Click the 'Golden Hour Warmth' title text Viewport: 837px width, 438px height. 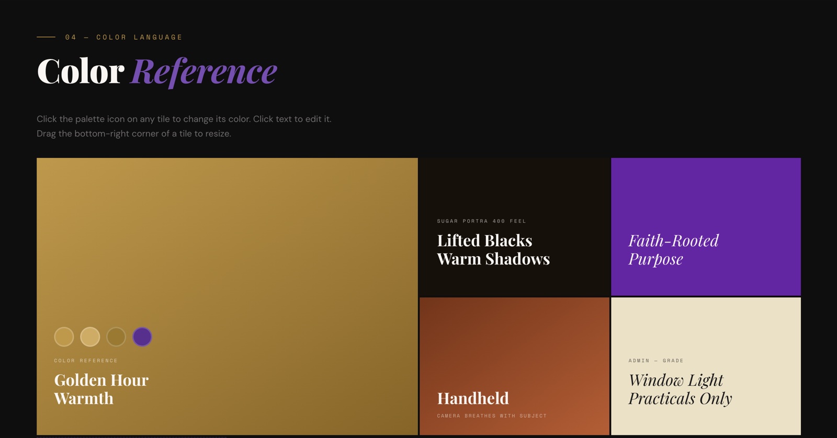[101, 389]
